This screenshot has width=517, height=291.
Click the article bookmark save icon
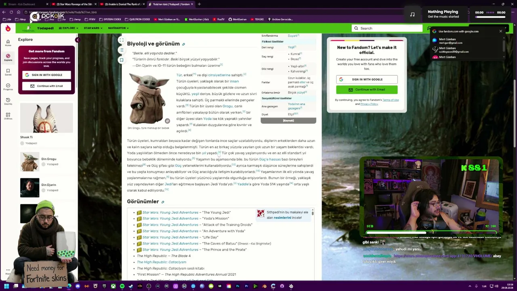pos(121,60)
